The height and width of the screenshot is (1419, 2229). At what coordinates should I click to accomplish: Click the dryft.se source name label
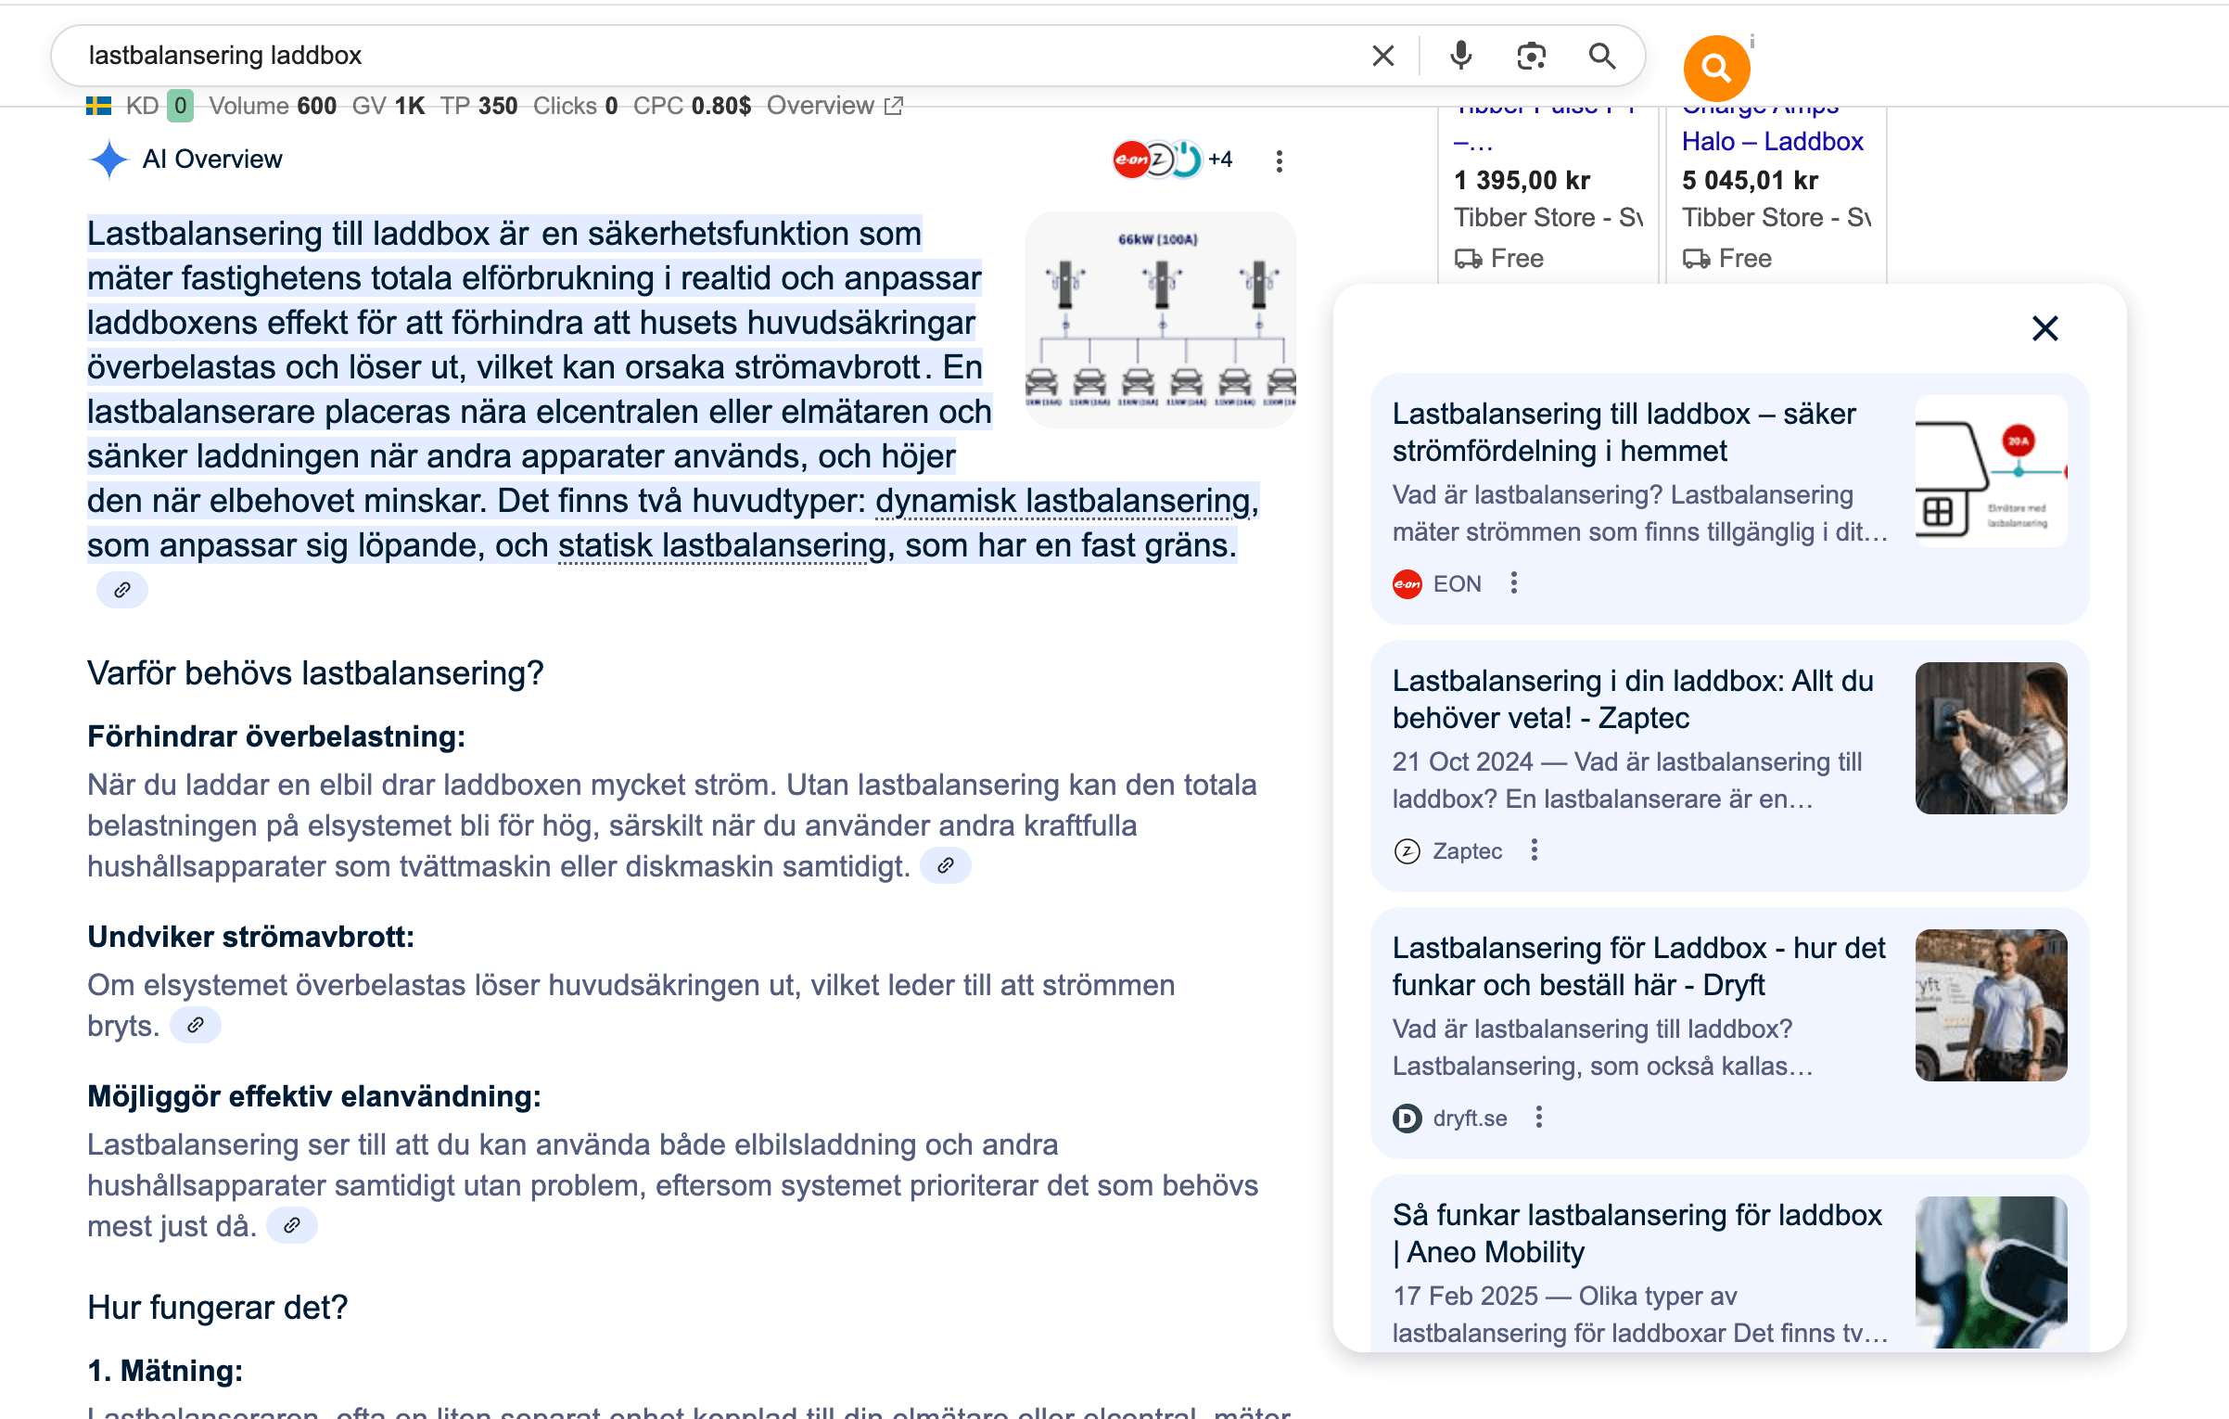coord(1470,1118)
